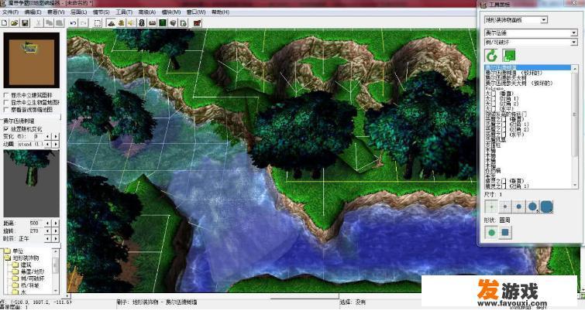The image size is (585, 314).
Task: Undo last action with undo arrow
Action: 73,23
